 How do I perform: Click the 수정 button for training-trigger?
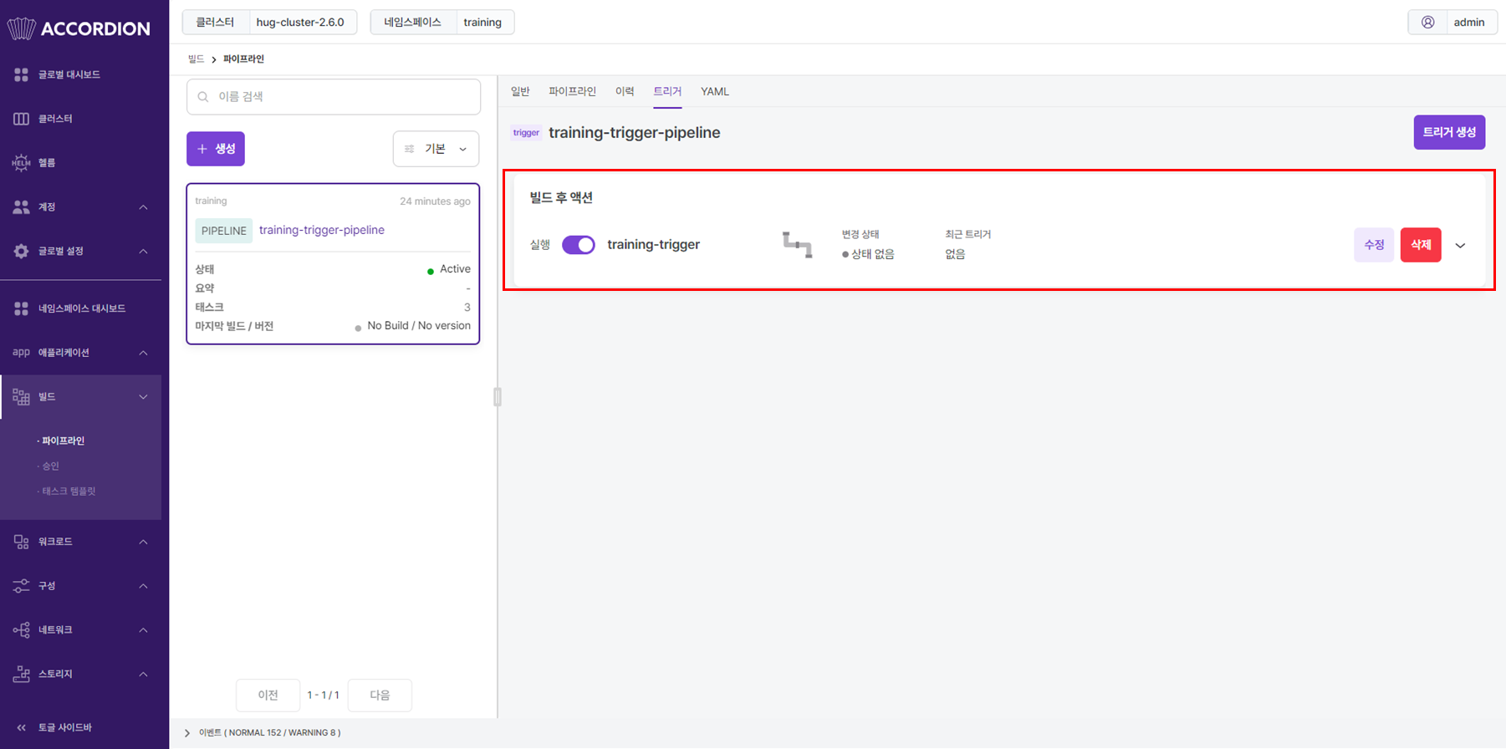point(1374,245)
